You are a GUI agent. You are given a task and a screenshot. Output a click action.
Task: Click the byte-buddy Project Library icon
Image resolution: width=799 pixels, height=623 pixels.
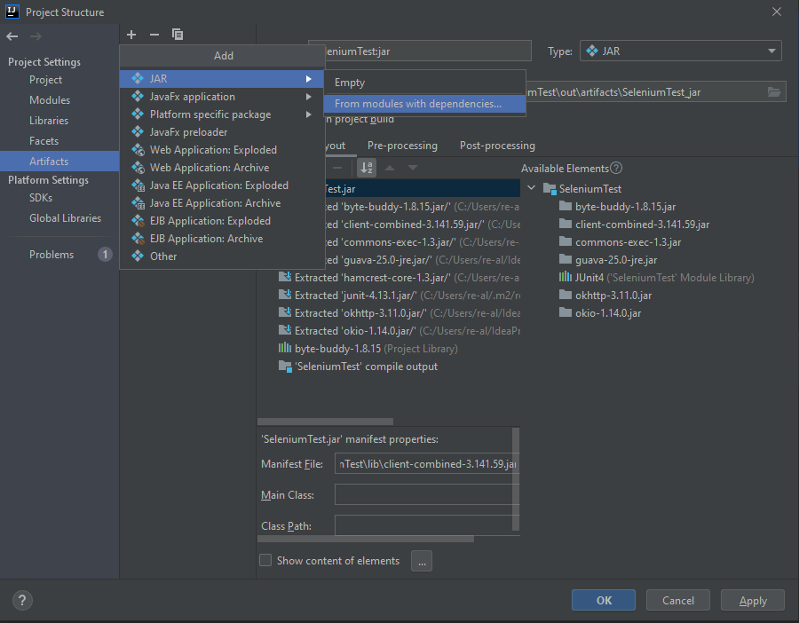285,349
